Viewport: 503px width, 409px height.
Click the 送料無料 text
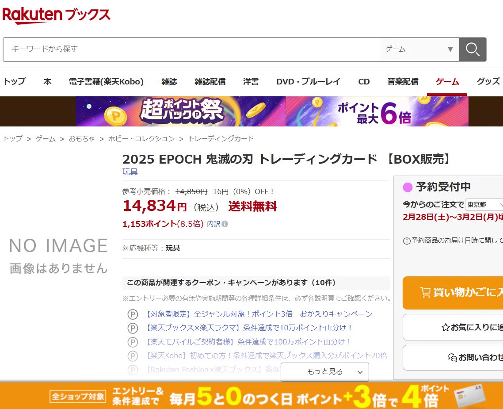point(252,206)
